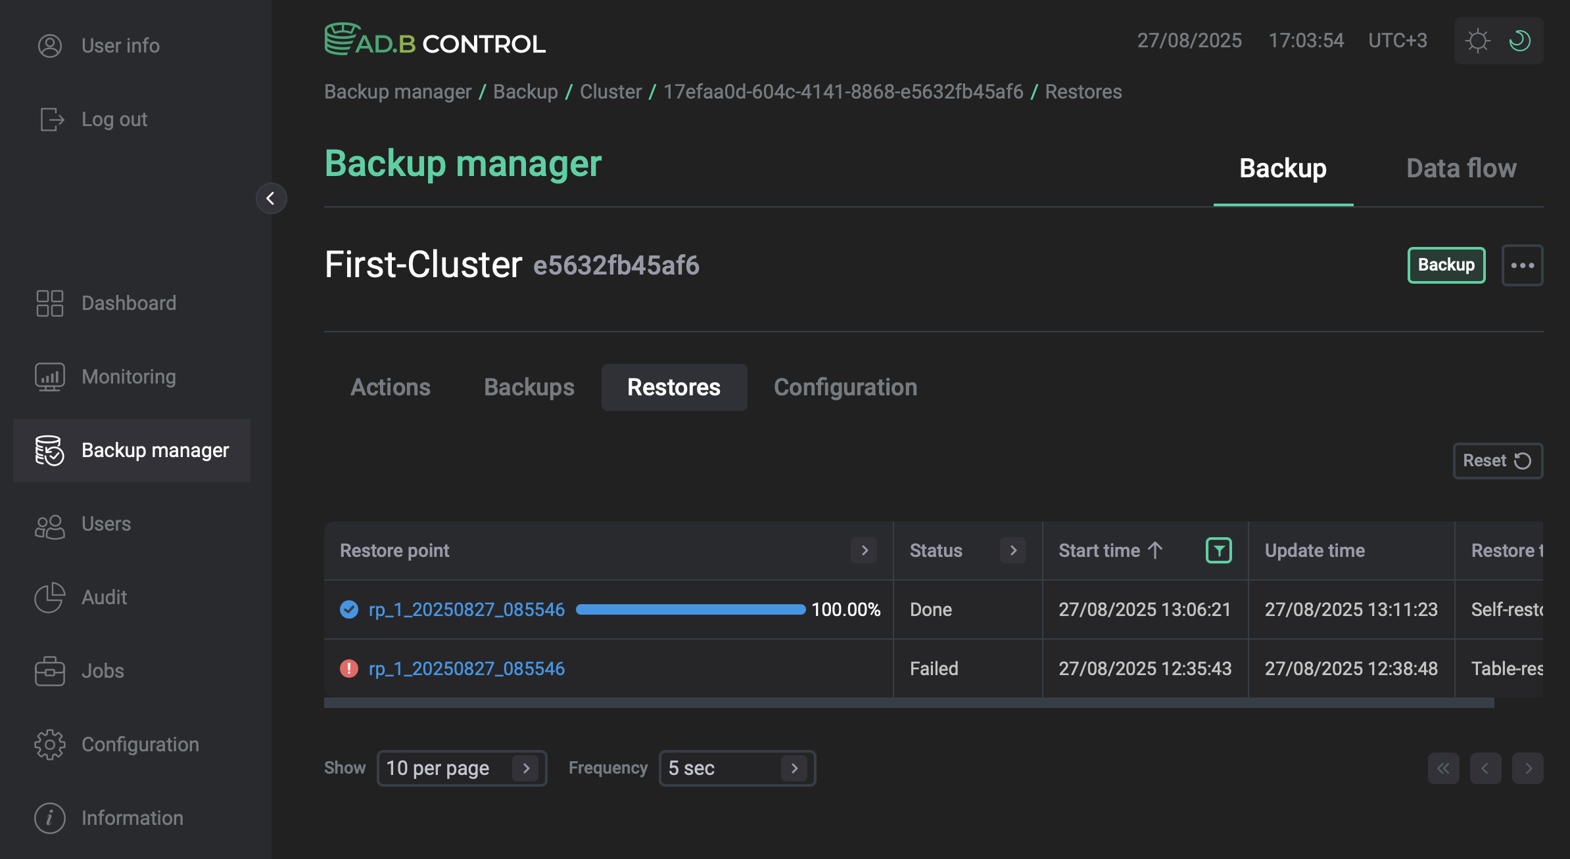1570x859 pixels.
Task: Switch to the Backups tab
Action: [x=529, y=387]
